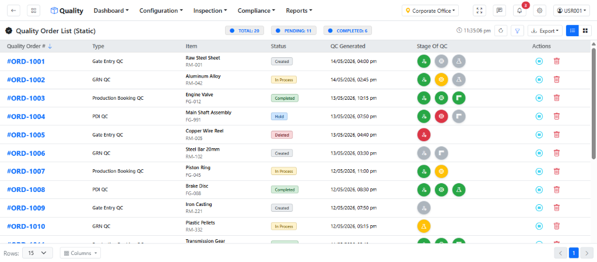Click the Type column header
Screen dimensions: 597x262
point(98,46)
